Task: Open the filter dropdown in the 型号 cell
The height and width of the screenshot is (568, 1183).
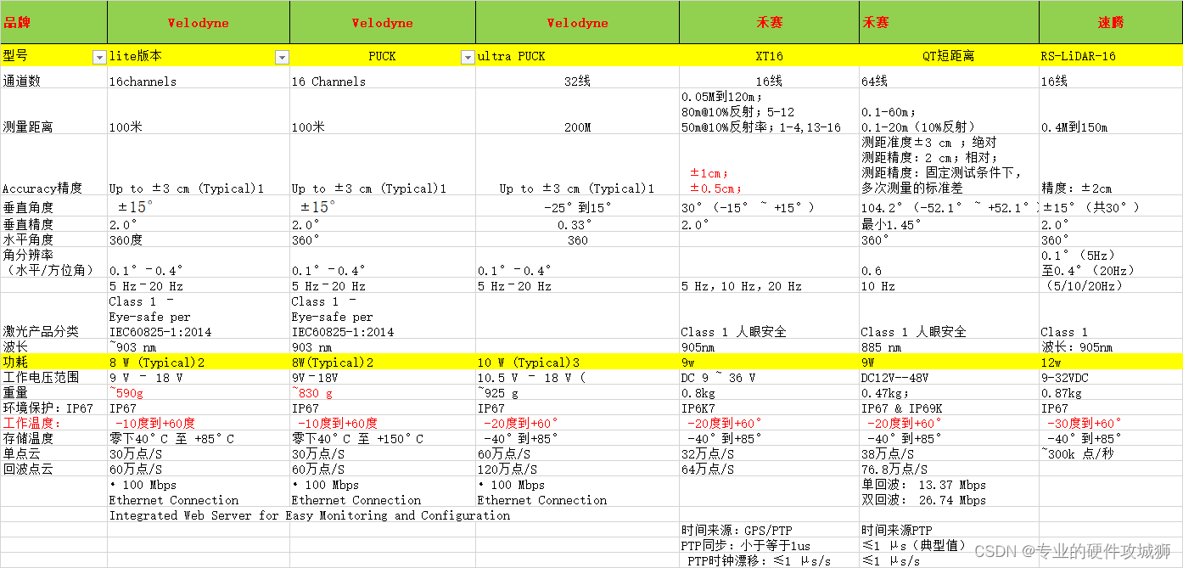Action: tap(99, 57)
